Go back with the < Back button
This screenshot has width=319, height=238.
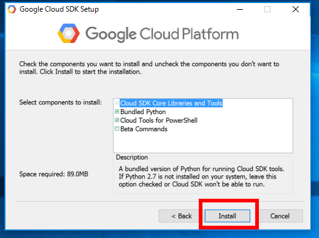point(182,216)
